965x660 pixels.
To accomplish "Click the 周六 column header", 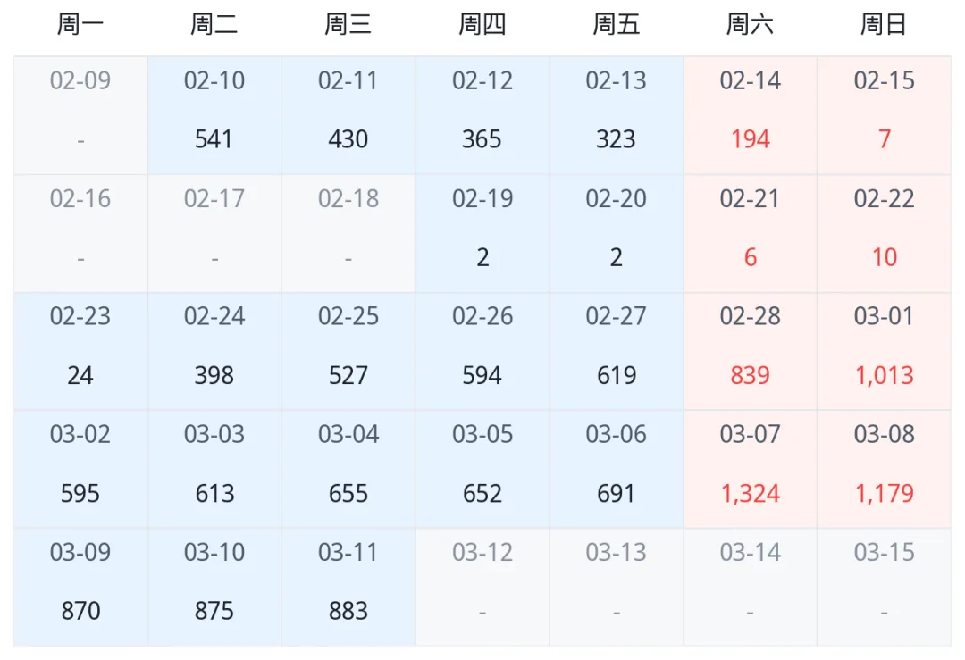I will [751, 25].
